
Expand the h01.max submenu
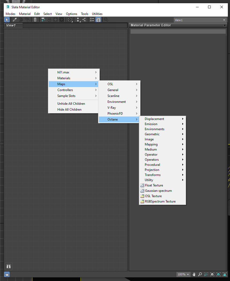(x=74, y=72)
